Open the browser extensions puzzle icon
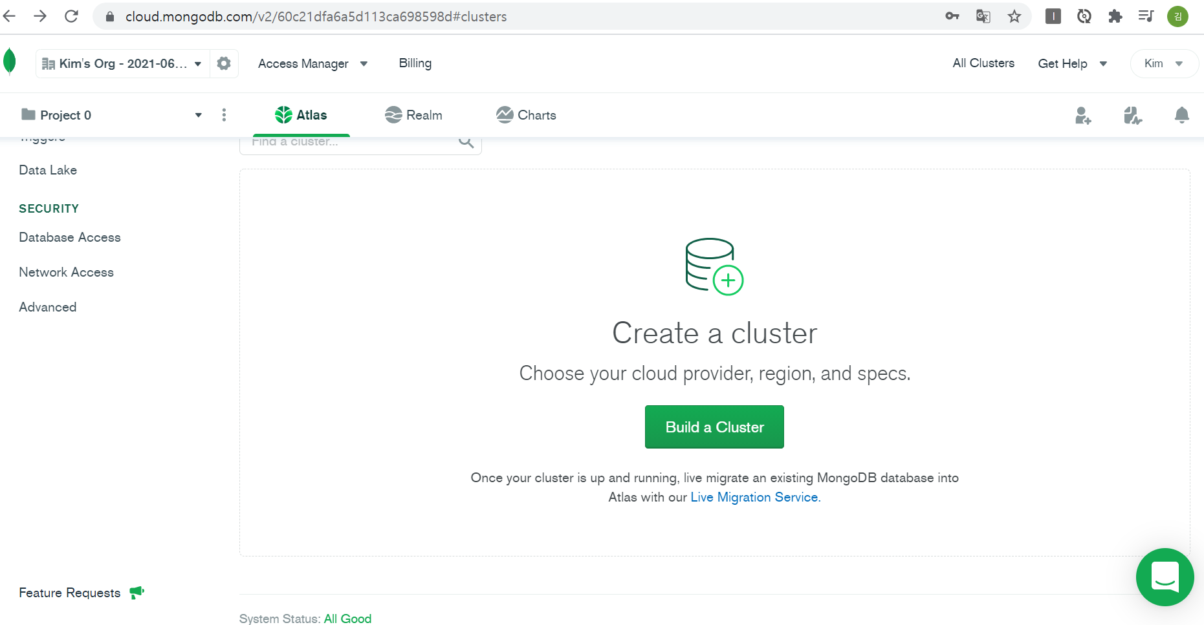 coord(1115,16)
